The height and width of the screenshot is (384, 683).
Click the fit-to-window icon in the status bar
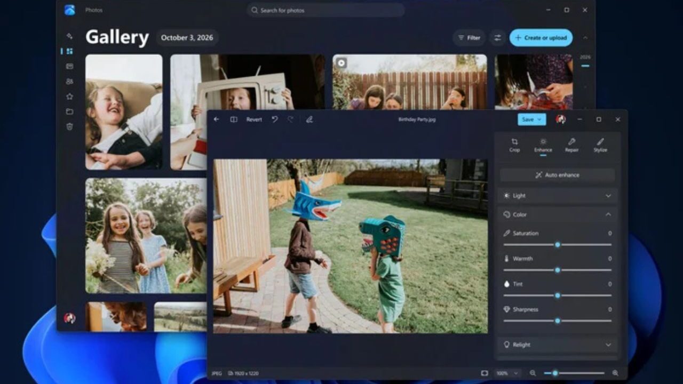(485, 373)
